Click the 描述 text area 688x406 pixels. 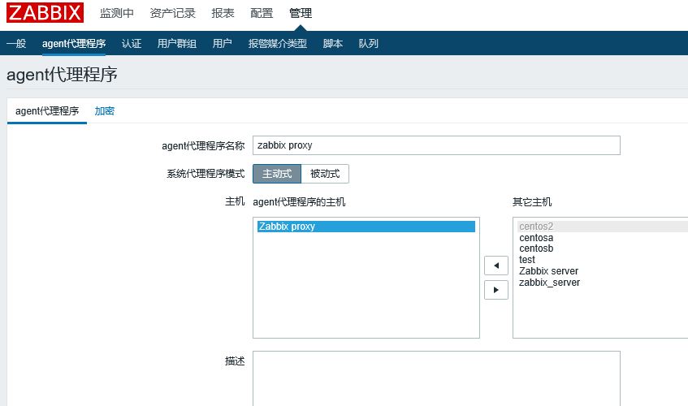(x=436, y=378)
